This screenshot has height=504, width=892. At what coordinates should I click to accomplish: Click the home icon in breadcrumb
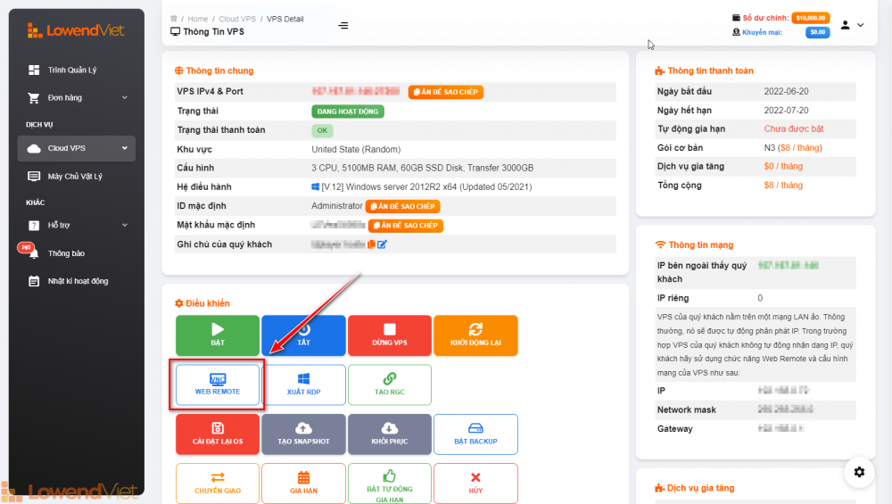click(x=174, y=19)
